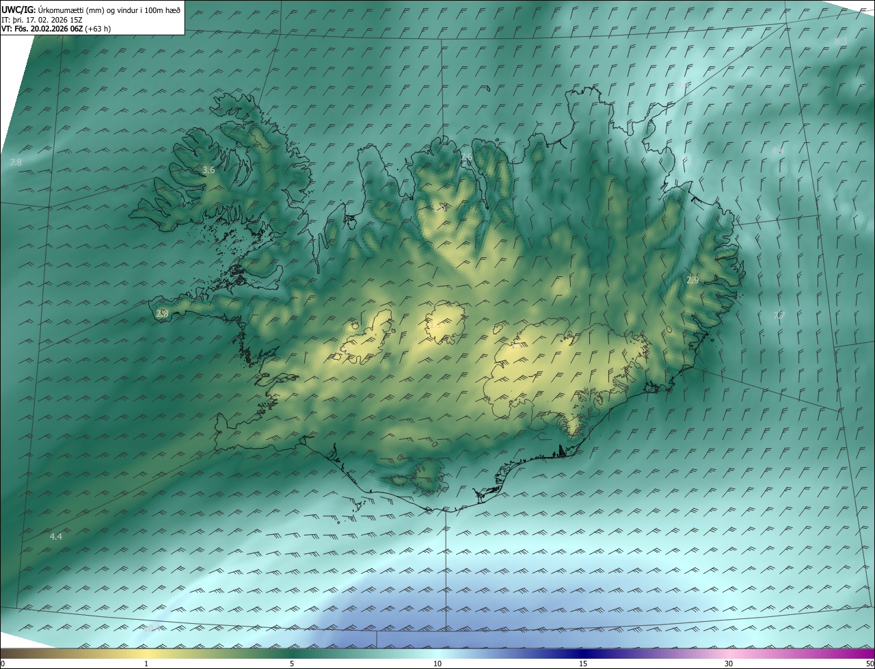Click the '3.6' value in the Westfjords

[x=209, y=170]
